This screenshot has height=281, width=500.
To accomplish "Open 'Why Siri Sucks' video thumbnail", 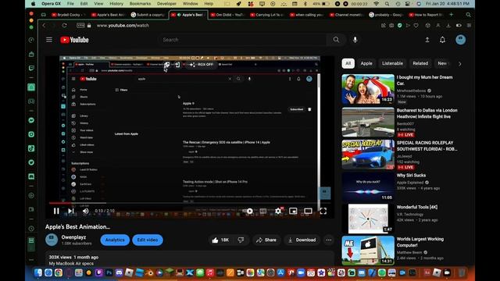I will coord(368,187).
